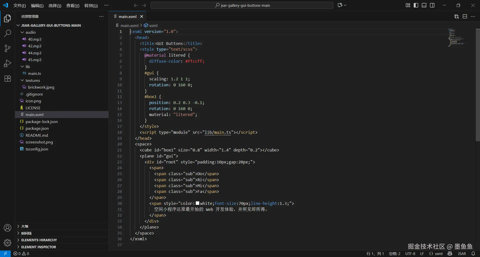Click the notifications bell in status bar

473,254
